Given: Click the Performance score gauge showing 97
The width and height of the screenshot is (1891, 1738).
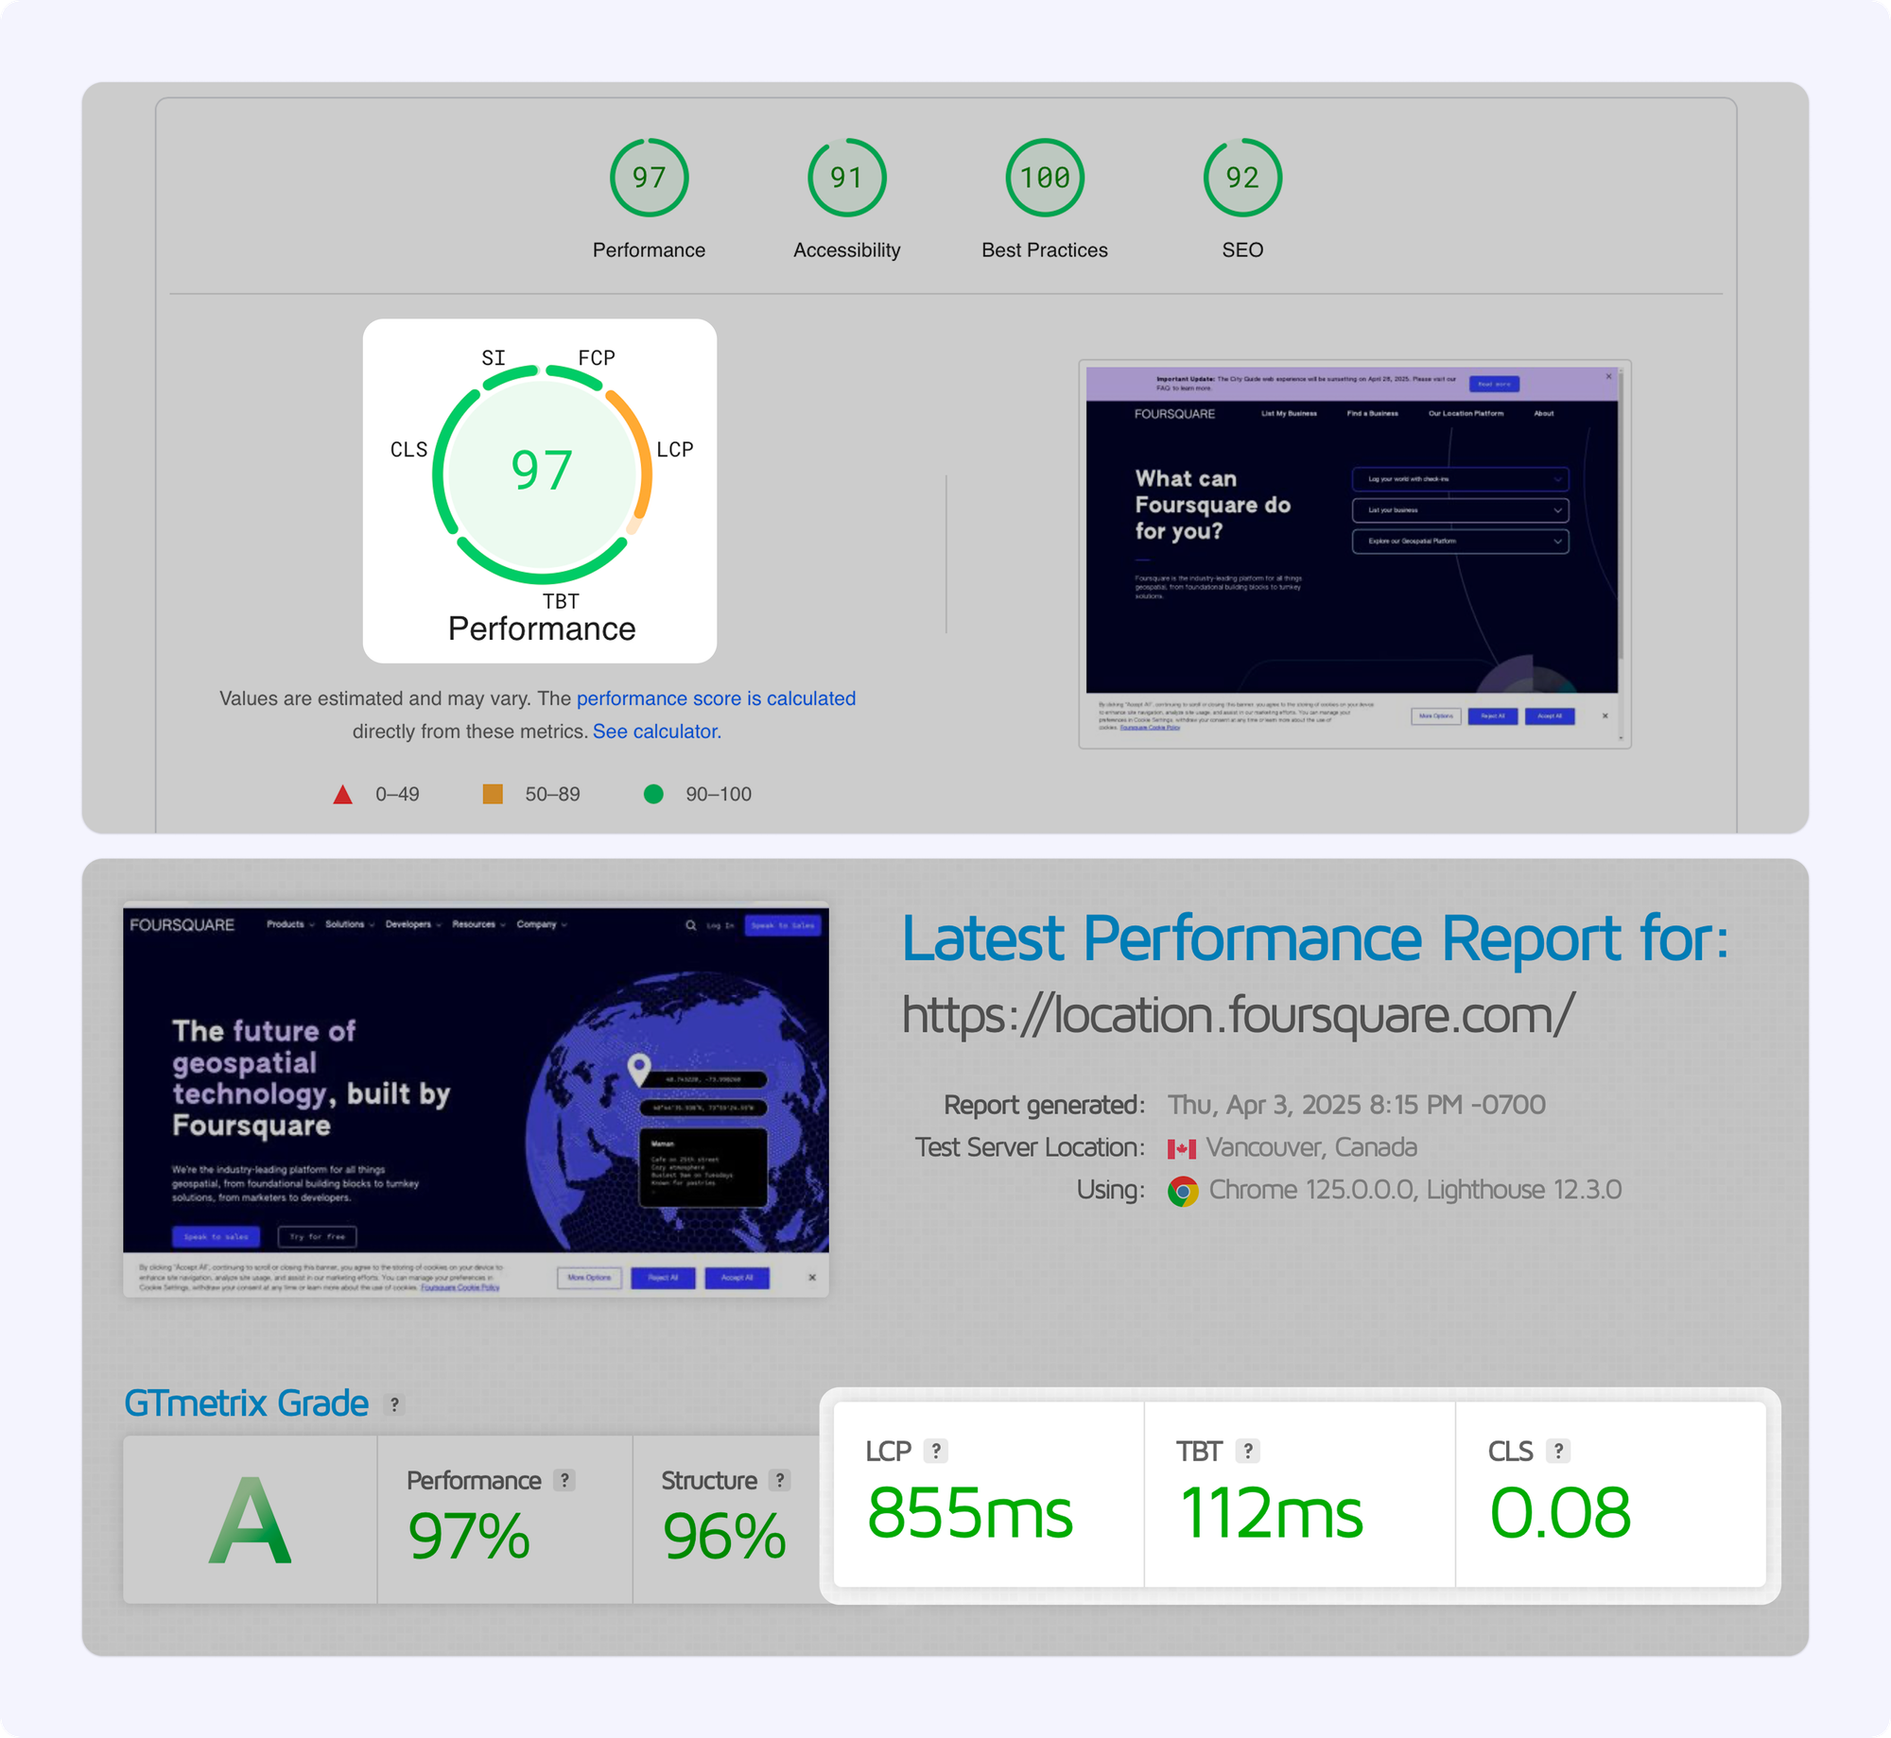Looking at the screenshot, I should (x=649, y=178).
